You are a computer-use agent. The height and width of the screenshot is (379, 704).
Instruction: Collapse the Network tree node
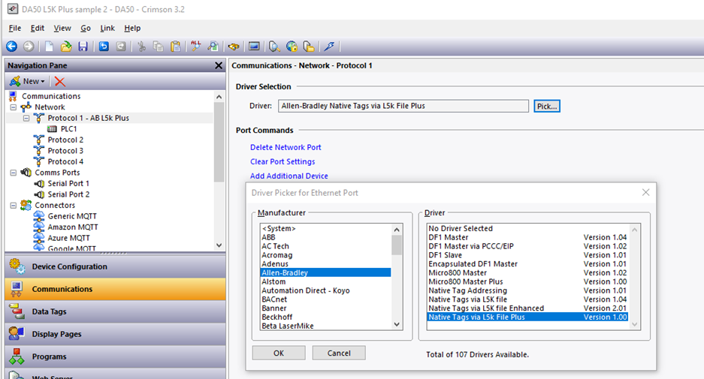pyautogui.click(x=14, y=107)
